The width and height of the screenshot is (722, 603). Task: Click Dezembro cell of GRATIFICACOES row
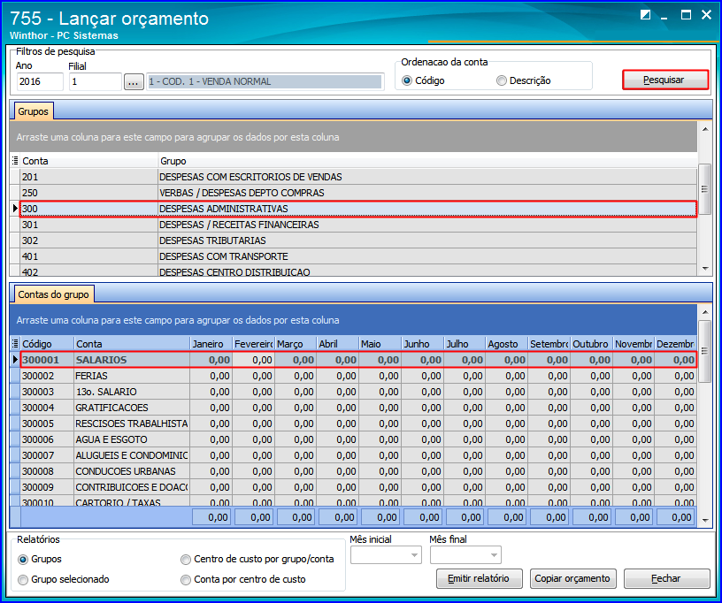pyautogui.click(x=676, y=408)
